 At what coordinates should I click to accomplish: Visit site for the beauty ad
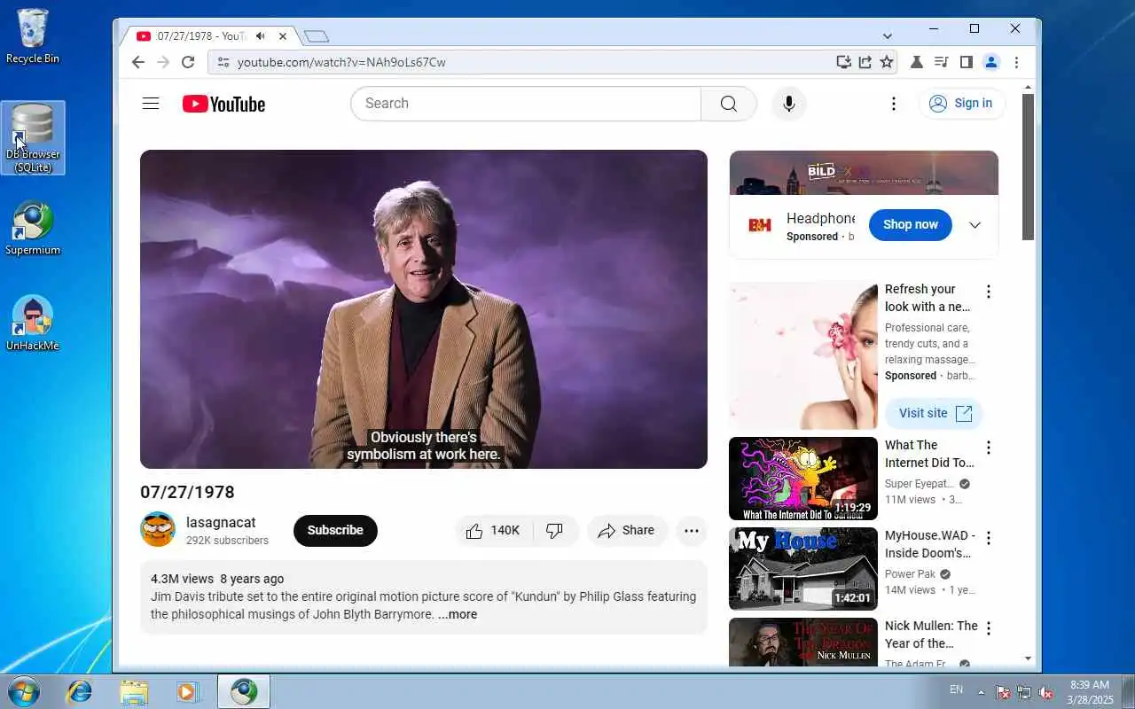[x=934, y=413]
